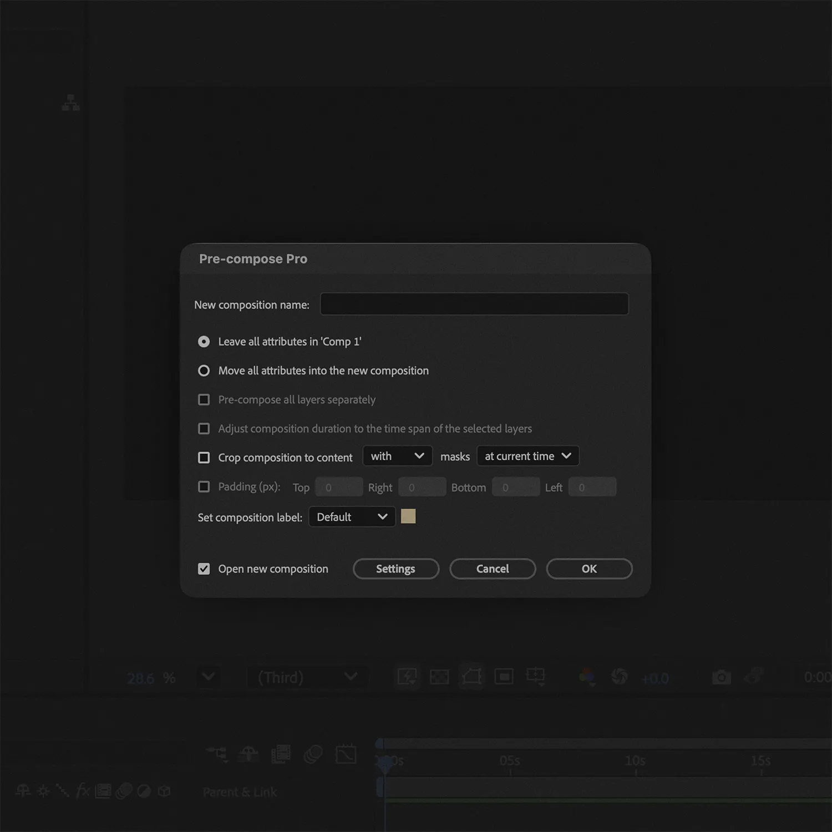The width and height of the screenshot is (832, 832).
Task: Click the 0:00 timecode in the viewer
Action: [x=818, y=677]
